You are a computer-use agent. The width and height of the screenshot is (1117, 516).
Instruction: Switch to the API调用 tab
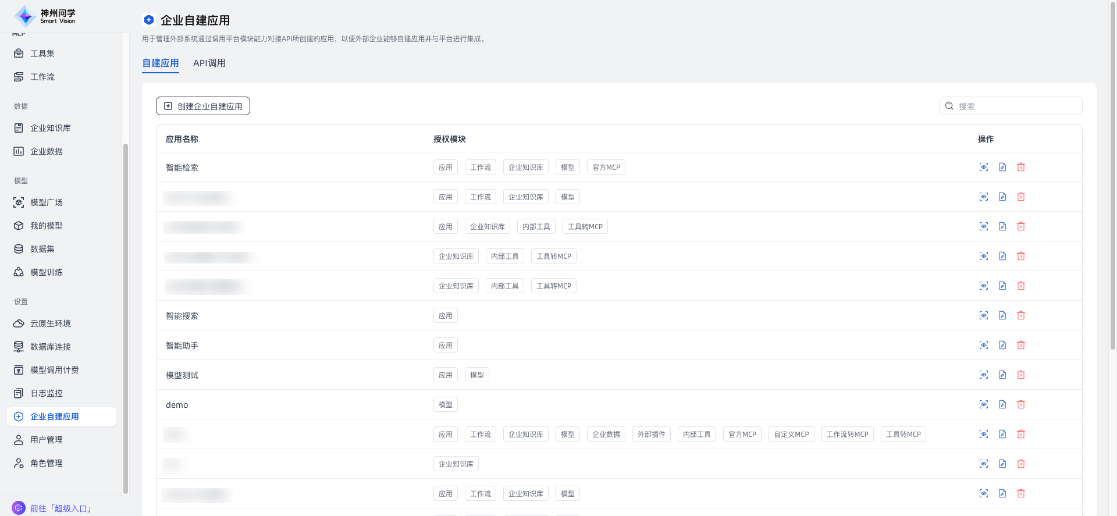(x=209, y=63)
